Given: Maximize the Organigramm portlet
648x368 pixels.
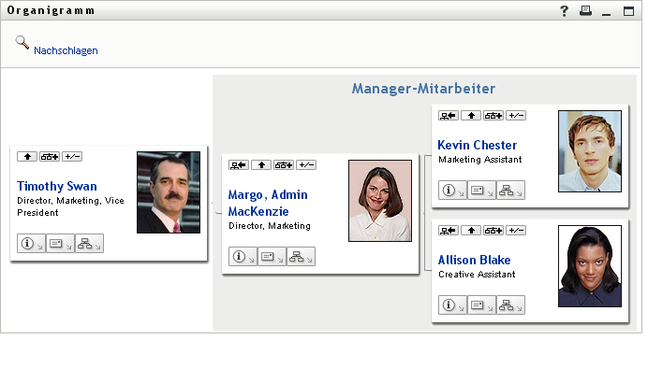Looking at the screenshot, I should coord(628,11).
